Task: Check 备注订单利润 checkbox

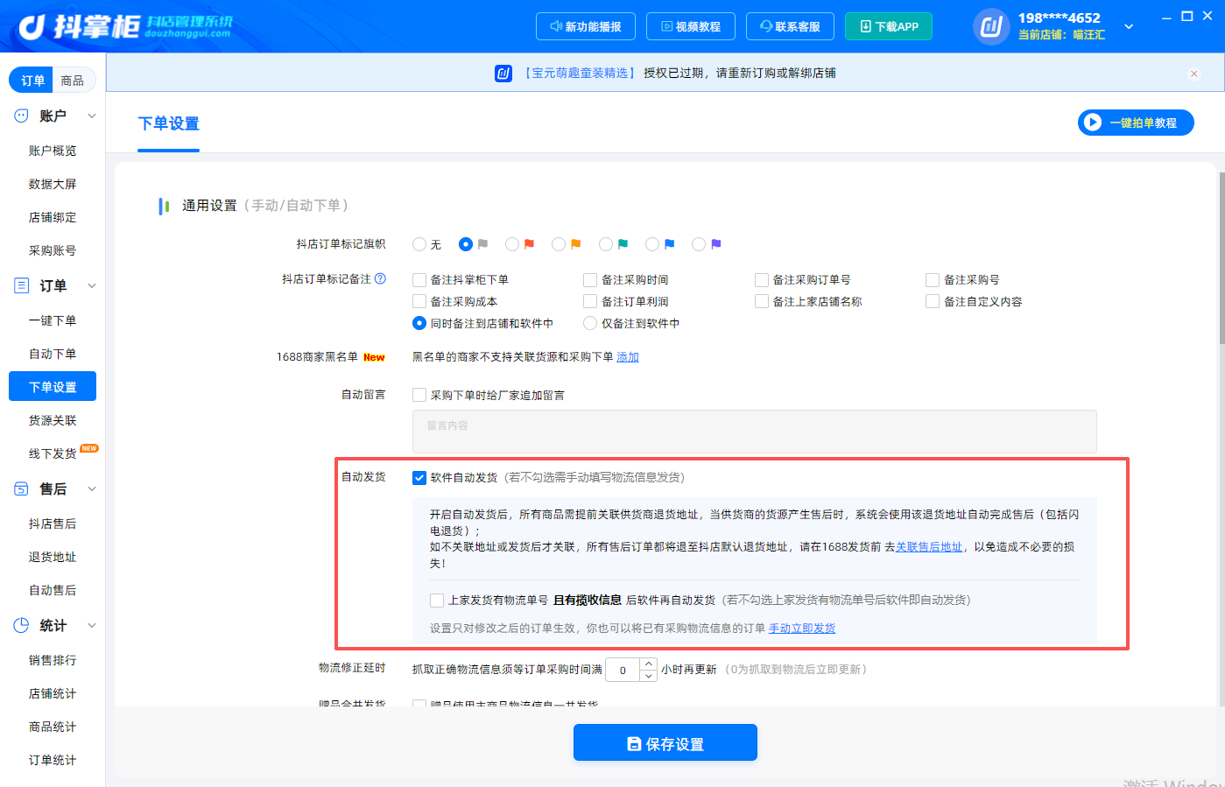Action: pos(590,301)
